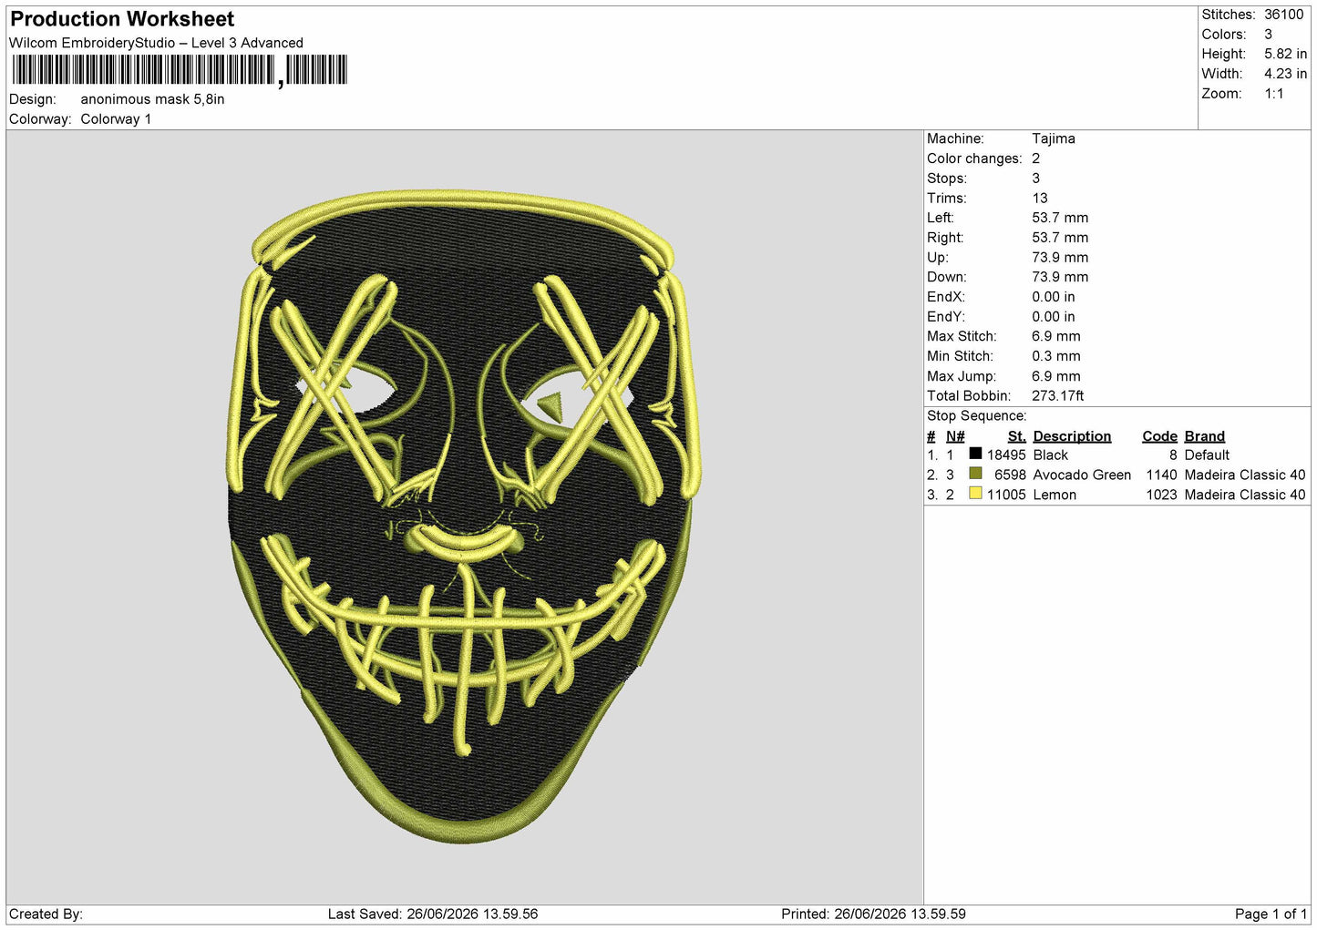This screenshot has width=1317, height=930.
Task: Click the 'Design:' label
Action: [x=33, y=99]
